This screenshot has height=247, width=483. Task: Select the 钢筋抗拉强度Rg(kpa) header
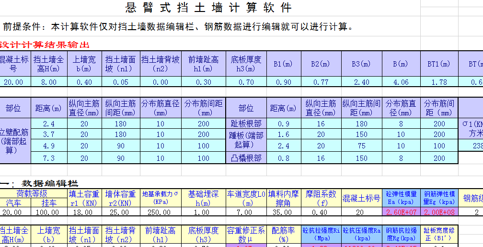coord(401,235)
